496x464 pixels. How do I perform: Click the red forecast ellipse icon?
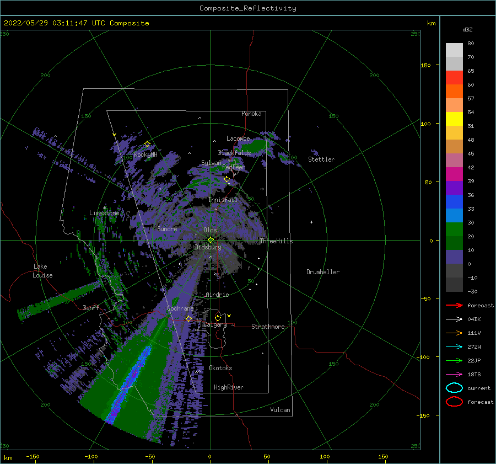pyautogui.click(x=454, y=402)
